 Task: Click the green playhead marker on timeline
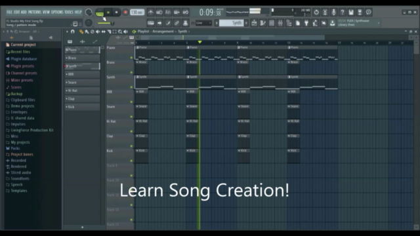199,42
